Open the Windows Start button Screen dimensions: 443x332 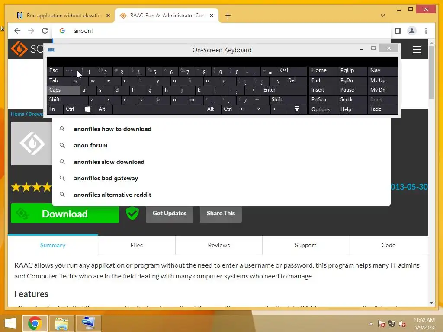pos(10,323)
